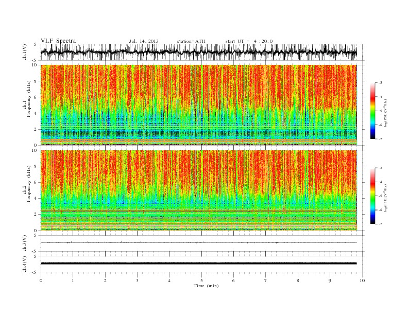Viewport: 408px width, 315px height.
Task: Click the ch.1 spectrogram plot
Action: (x=198, y=105)
